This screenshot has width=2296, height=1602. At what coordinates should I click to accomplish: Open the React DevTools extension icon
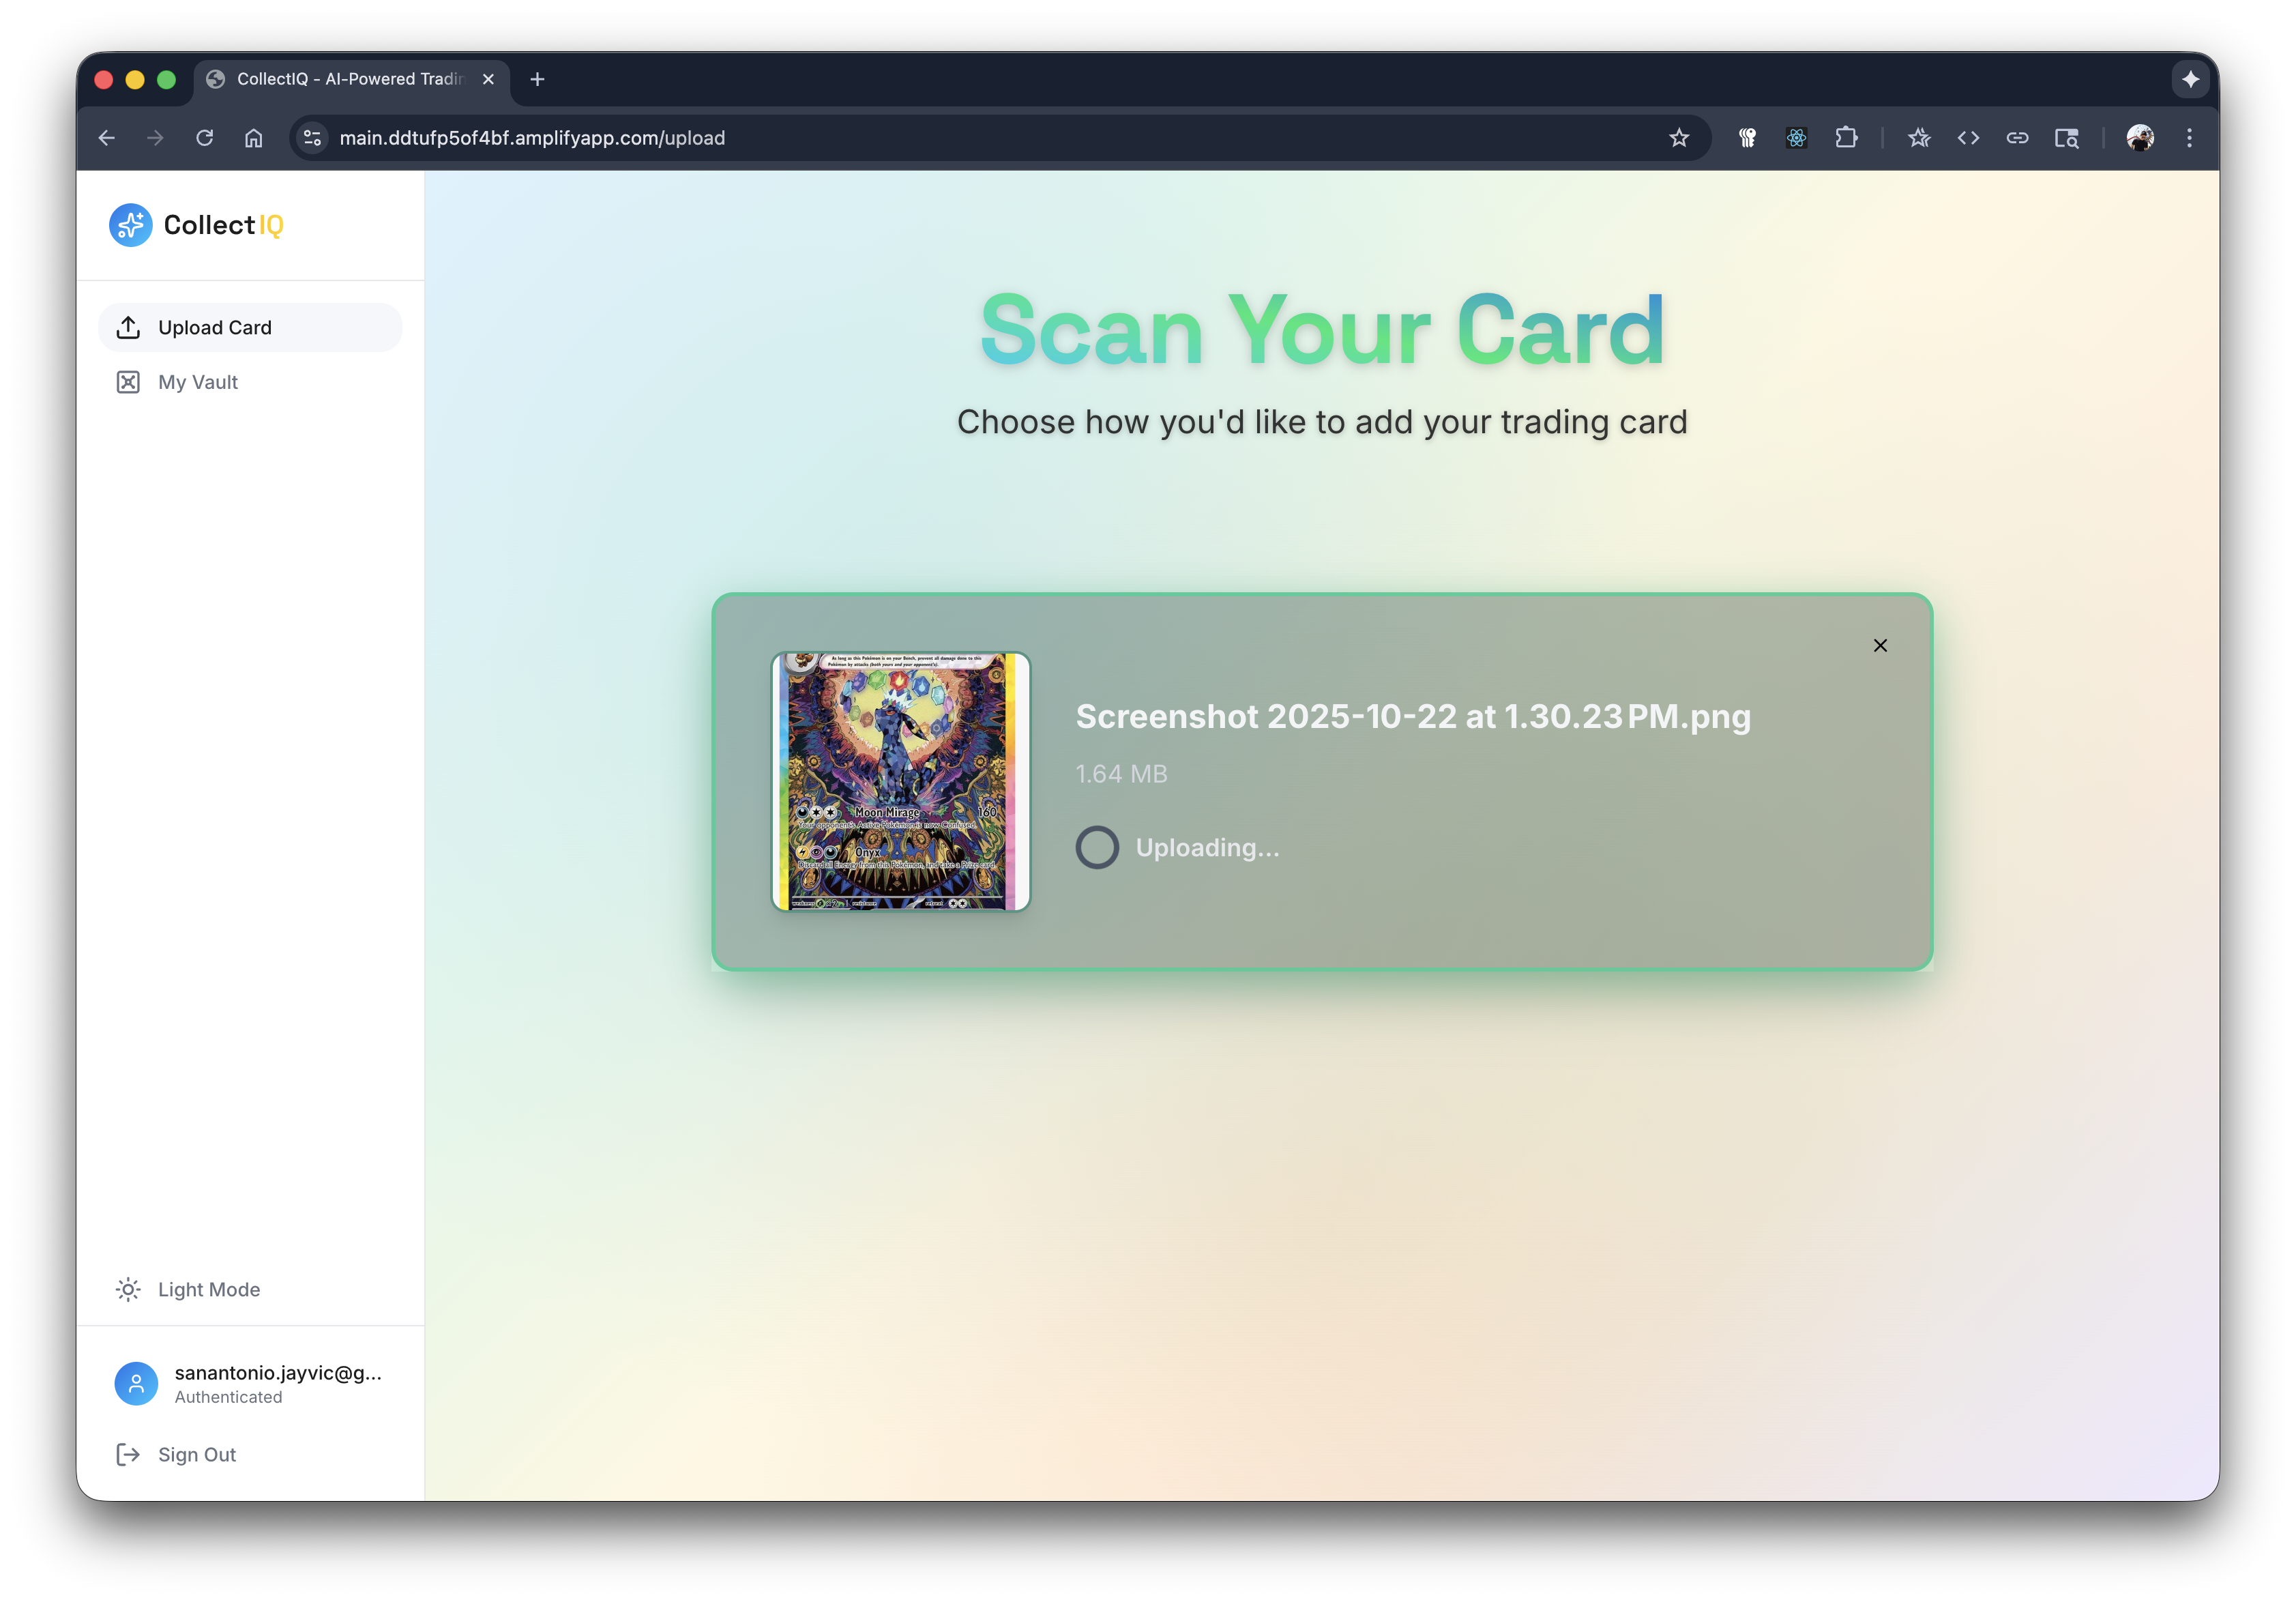coord(1796,138)
